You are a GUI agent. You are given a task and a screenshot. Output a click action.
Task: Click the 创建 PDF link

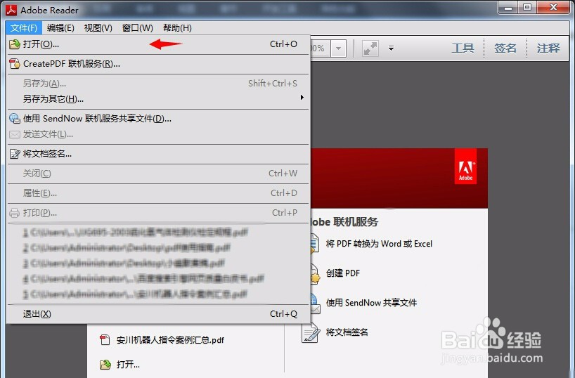click(343, 273)
